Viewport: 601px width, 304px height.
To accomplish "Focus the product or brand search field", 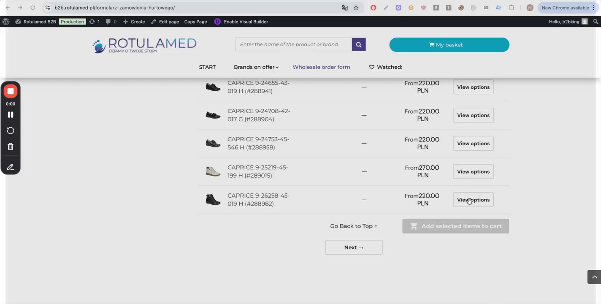I will (x=293, y=44).
